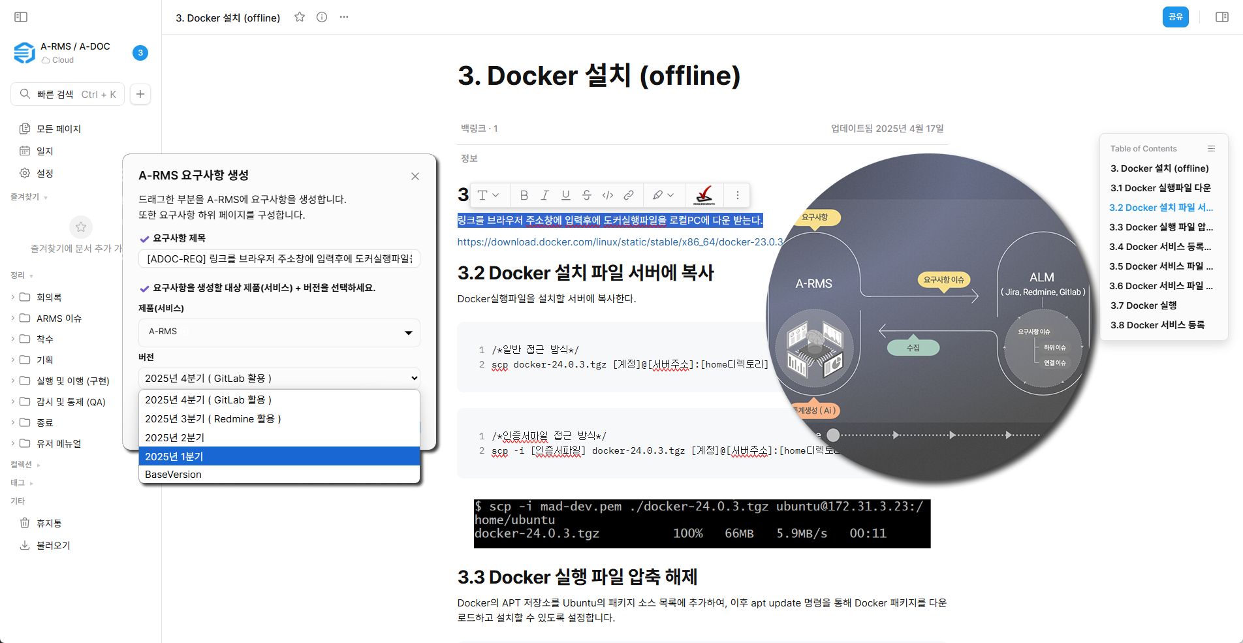The height and width of the screenshot is (643, 1243).
Task: Apply italic formatting to selected text
Action: coord(544,195)
